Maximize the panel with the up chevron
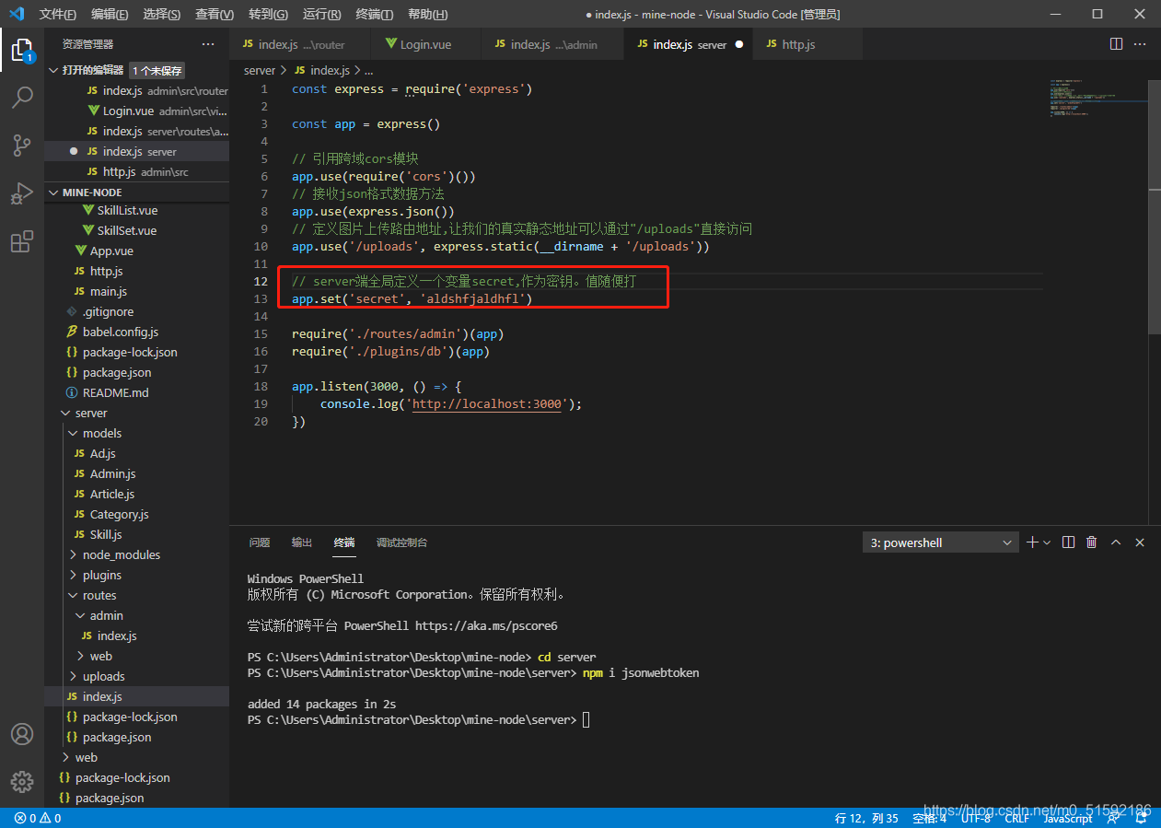The width and height of the screenshot is (1161, 828). tap(1116, 542)
